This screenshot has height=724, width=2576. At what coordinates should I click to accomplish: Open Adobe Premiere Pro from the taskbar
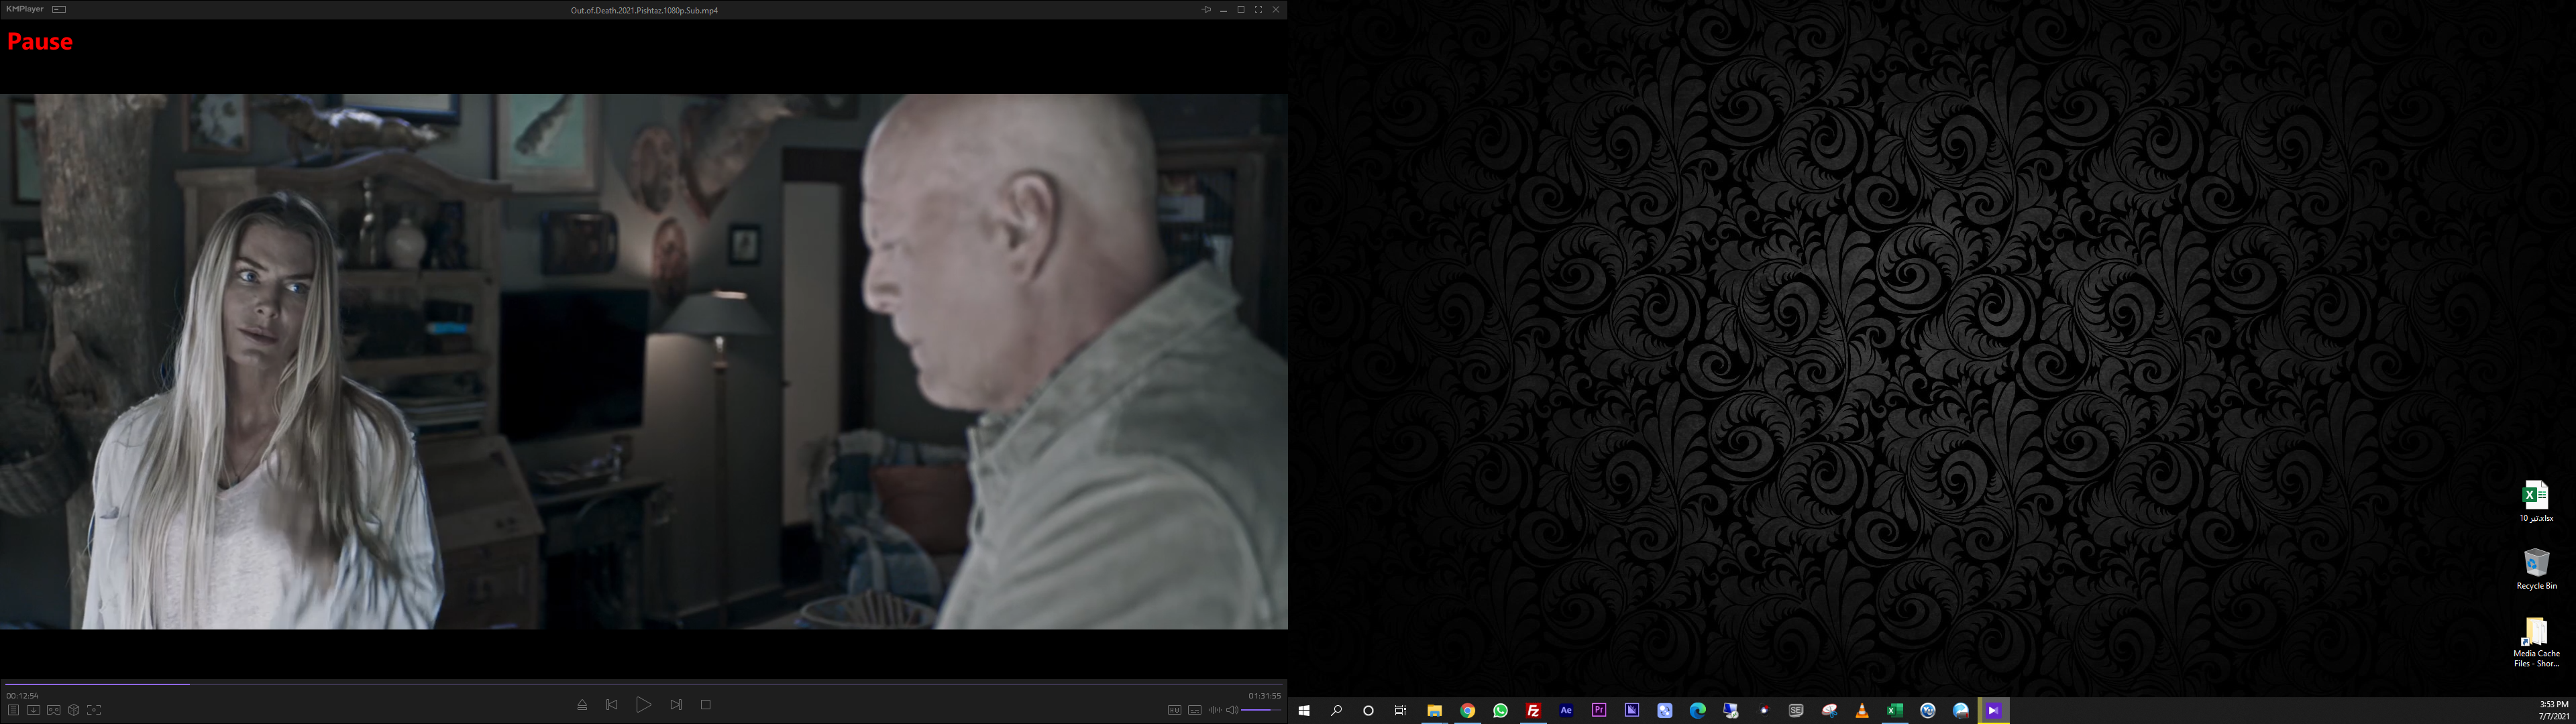coord(1599,710)
